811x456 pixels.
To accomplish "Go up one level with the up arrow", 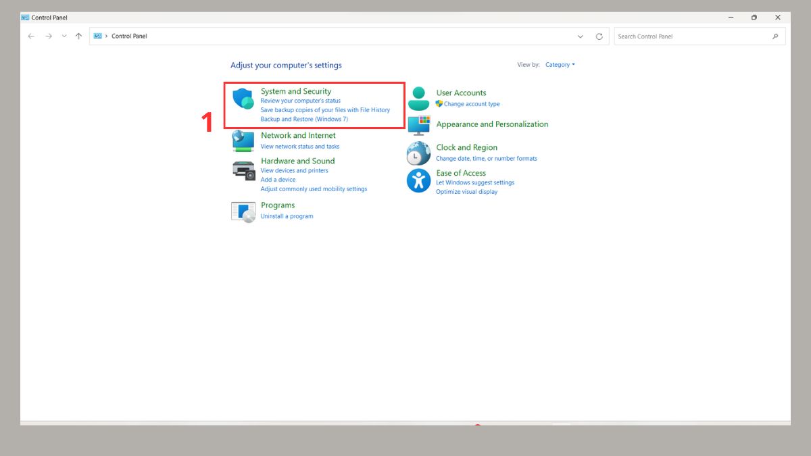I will pos(79,36).
